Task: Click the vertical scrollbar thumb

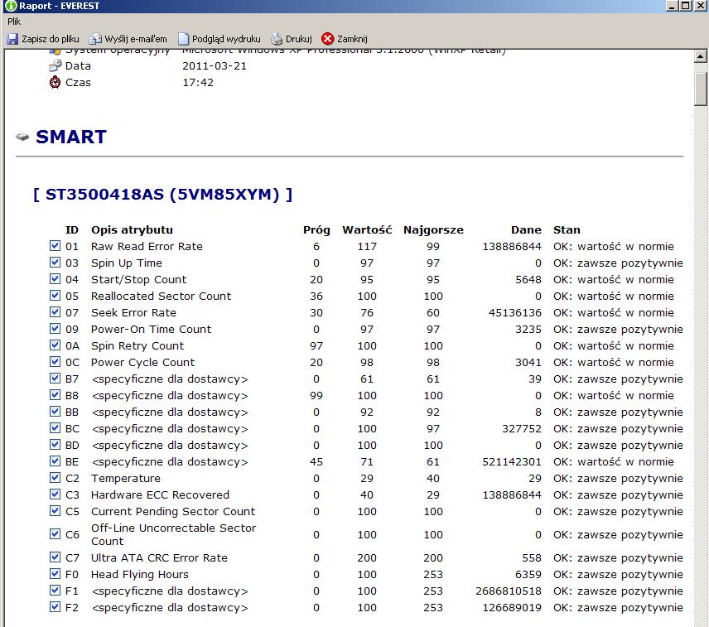Action: (x=701, y=88)
